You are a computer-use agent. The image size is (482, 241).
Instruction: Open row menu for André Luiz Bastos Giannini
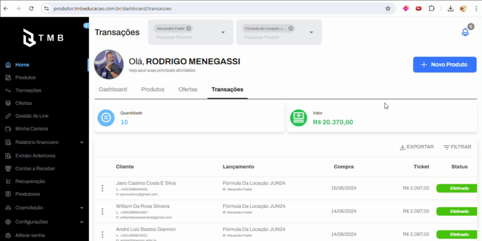coord(102,234)
